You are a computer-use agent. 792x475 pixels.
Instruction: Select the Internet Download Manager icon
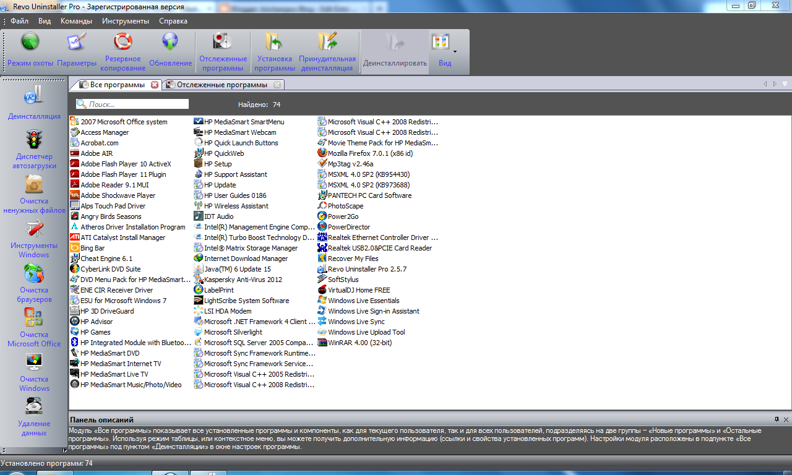[x=199, y=259]
